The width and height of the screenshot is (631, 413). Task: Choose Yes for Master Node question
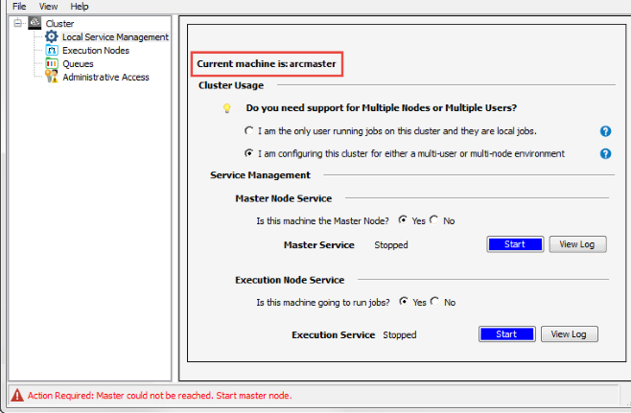[x=403, y=220]
